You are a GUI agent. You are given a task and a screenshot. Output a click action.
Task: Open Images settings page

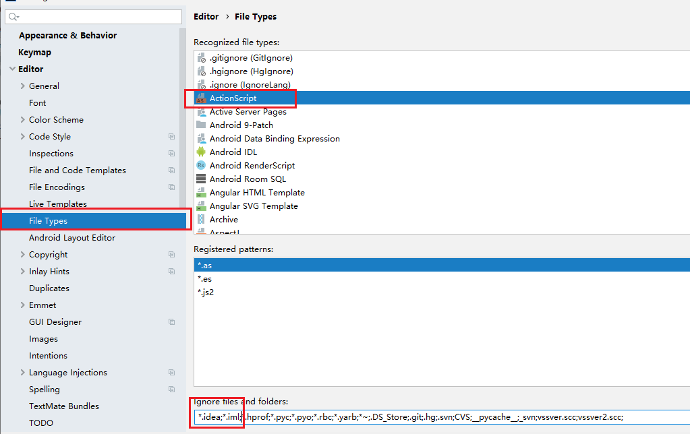coord(44,339)
